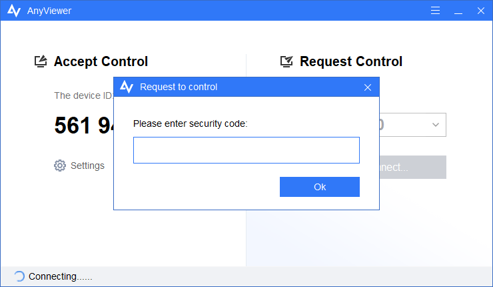Click the logo in Request to control dialog

[127, 87]
